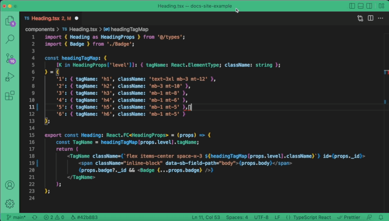
Task: Click the Badge import on line 2
Action: (77, 44)
